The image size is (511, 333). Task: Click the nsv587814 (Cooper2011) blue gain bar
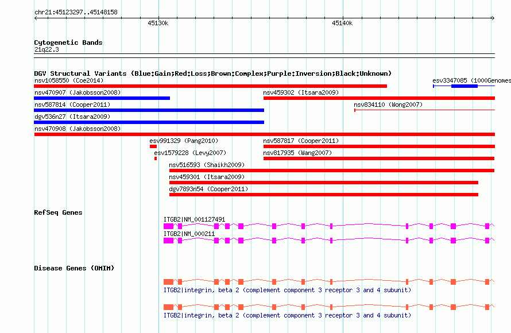pos(149,110)
